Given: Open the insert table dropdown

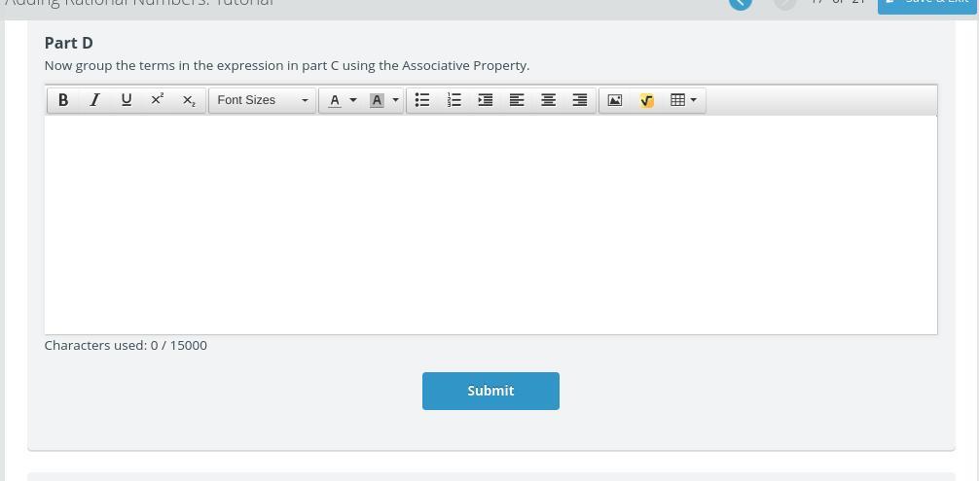Looking at the screenshot, I should coord(684,100).
